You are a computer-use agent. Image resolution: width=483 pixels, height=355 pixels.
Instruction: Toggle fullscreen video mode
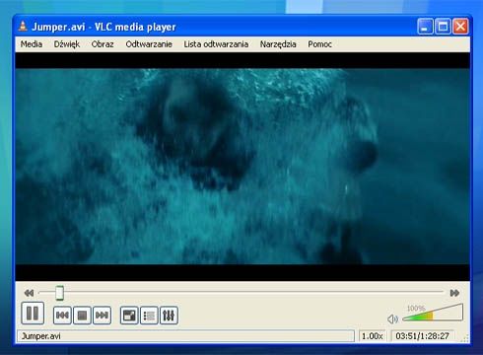pos(129,316)
